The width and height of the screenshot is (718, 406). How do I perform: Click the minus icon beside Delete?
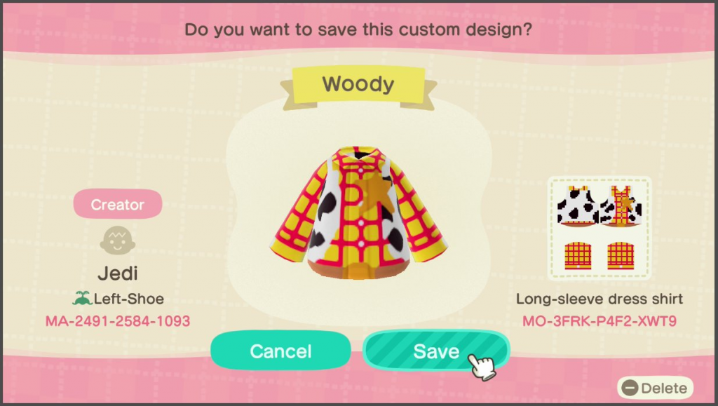point(630,388)
